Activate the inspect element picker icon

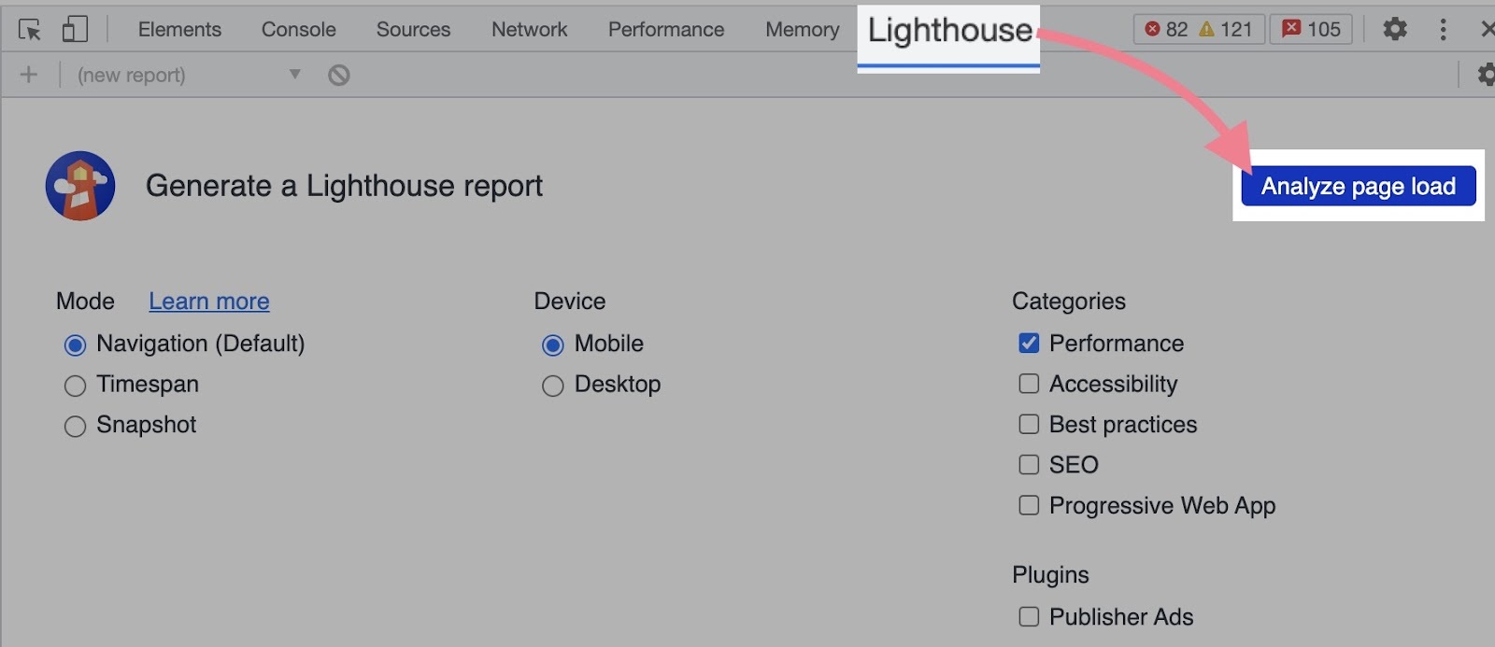pos(30,30)
